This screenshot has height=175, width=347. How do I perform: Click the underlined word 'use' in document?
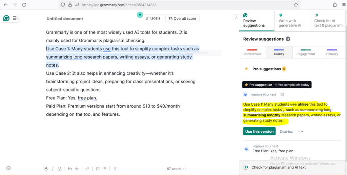tap(107, 49)
